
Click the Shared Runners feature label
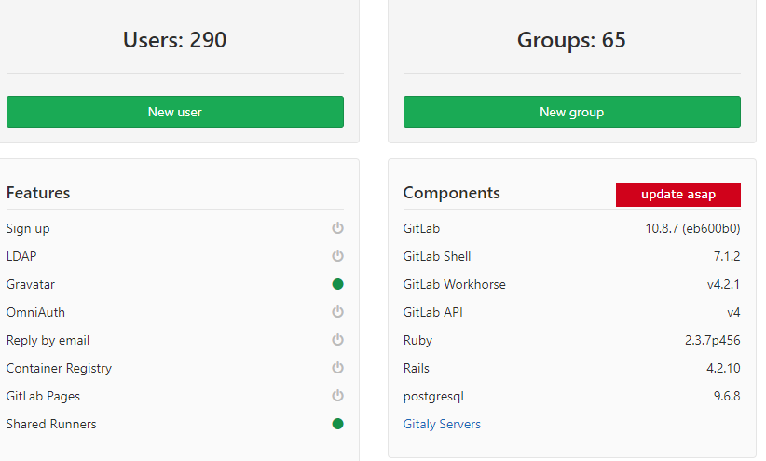[x=51, y=424]
